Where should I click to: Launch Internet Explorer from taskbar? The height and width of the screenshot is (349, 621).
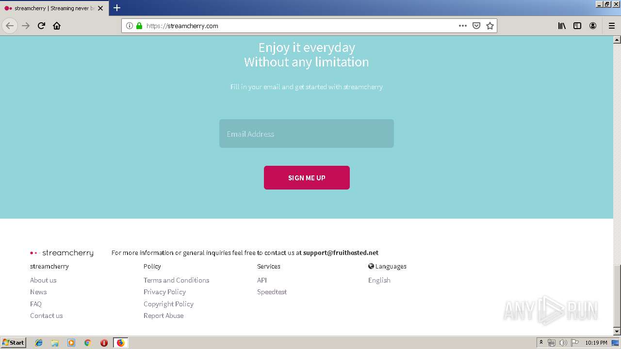click(39, 343)
